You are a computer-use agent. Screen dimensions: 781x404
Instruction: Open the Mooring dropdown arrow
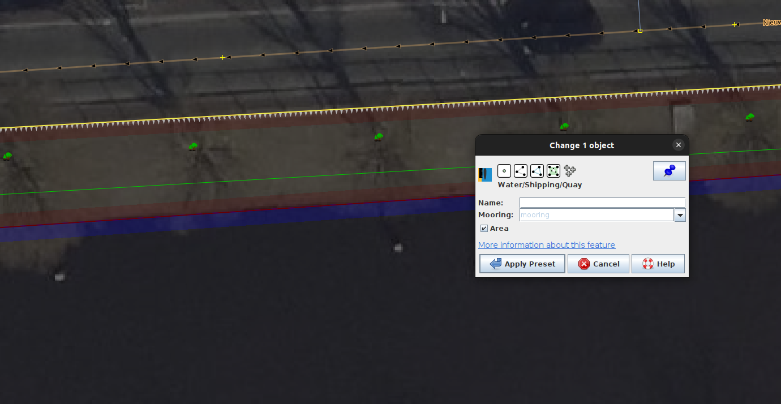(x=680, y=215)
